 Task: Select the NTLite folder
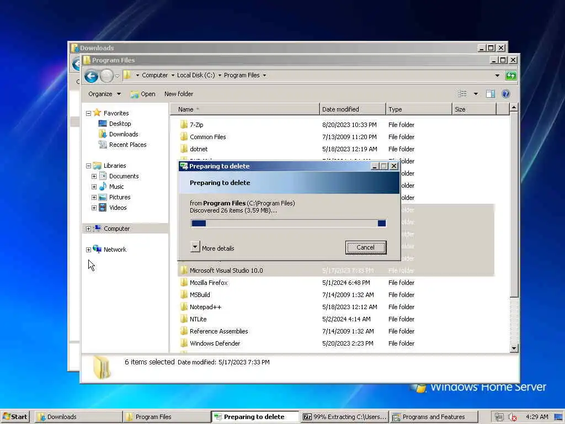tap(198, 319)
